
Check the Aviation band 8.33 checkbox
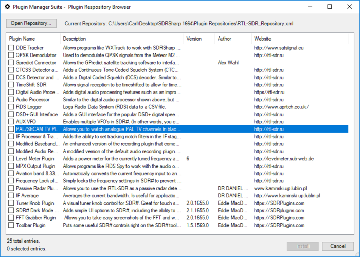11,173
